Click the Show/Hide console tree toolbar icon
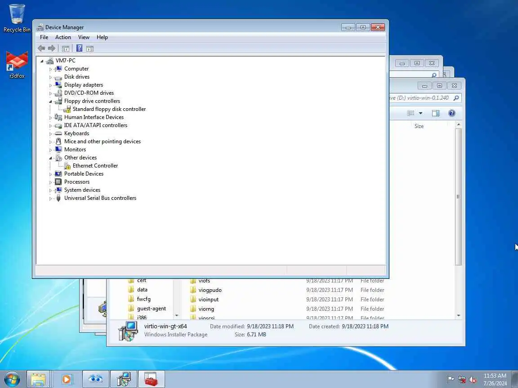This screenshot has height=388, width=518. point(65,48)
